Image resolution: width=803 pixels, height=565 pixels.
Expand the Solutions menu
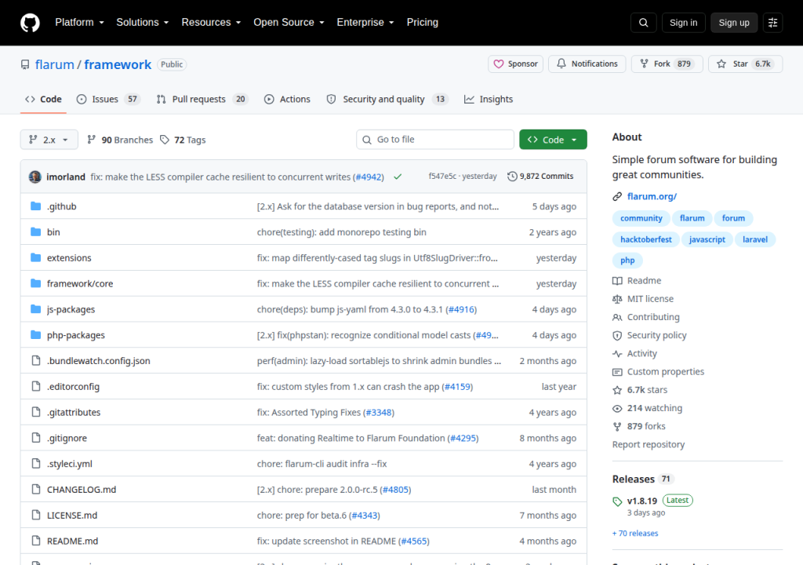click(x=143, y=23)
